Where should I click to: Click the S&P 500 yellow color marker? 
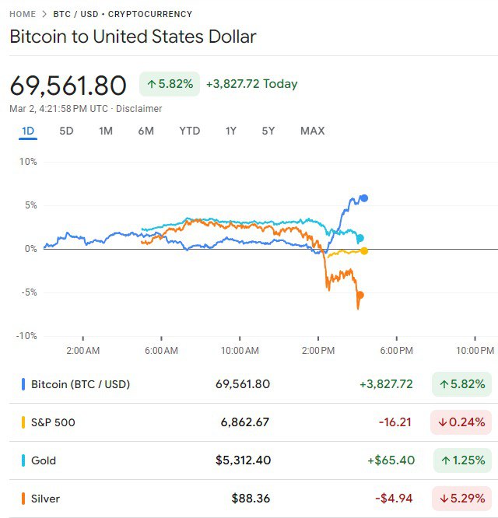click(x=23, y=422)
